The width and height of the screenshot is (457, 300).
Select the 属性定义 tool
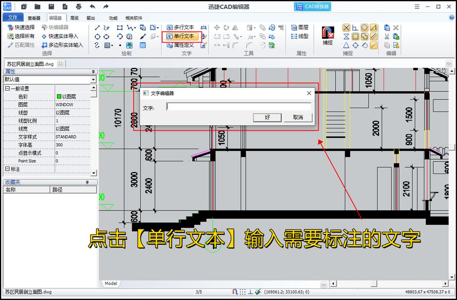point(182,45)
